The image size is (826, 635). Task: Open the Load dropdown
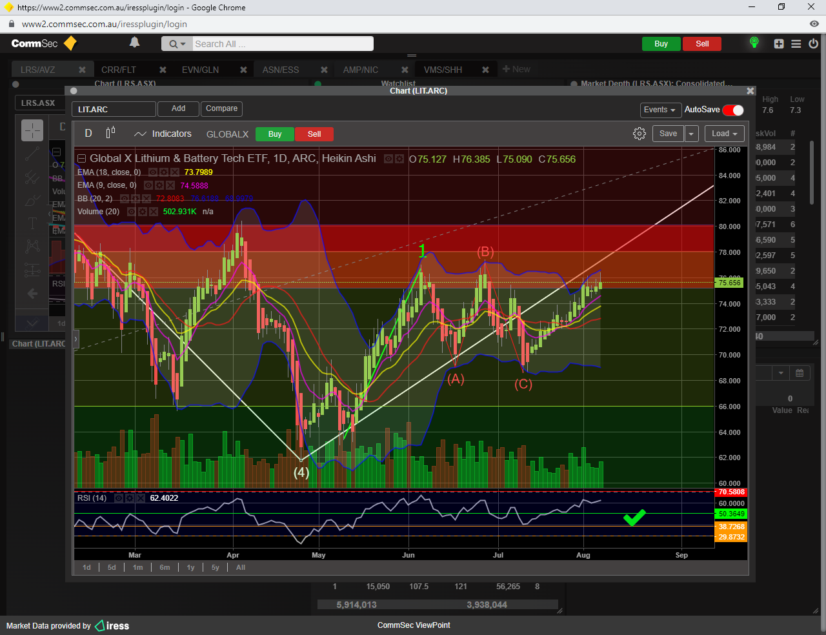coord(725,134)
